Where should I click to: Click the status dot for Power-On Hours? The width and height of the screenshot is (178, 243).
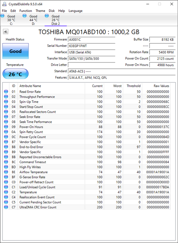point(6,127)
